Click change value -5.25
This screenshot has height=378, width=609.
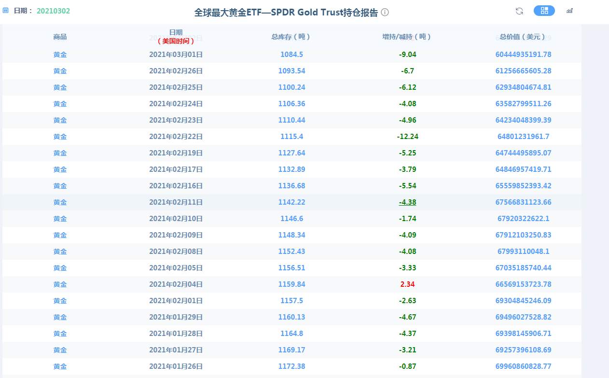point(407,153)
